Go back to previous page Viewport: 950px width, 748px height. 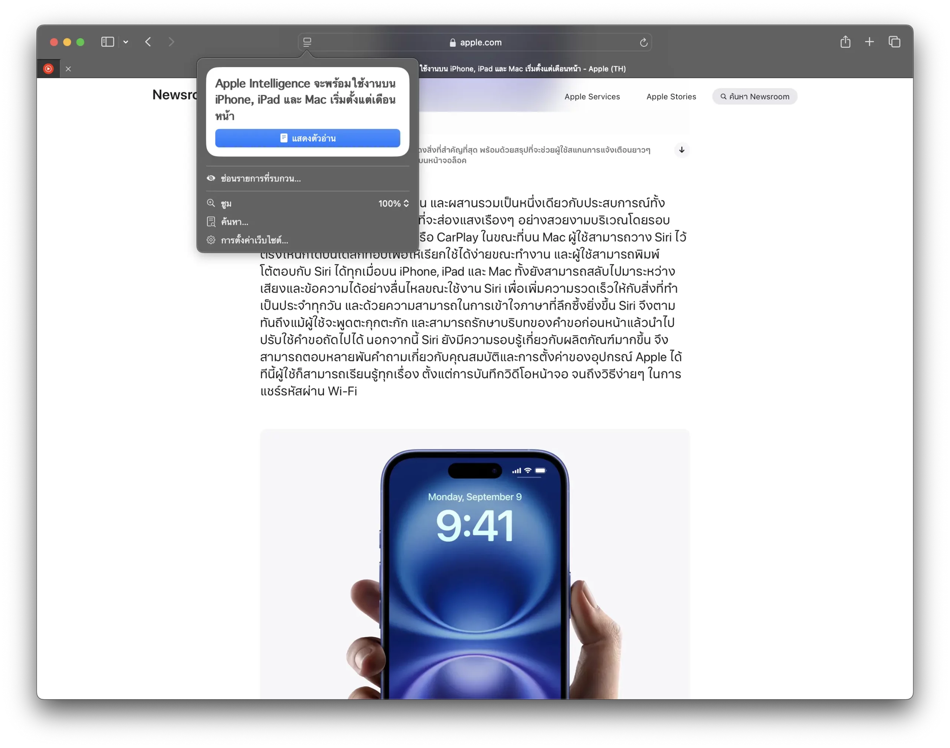point(148,42)
